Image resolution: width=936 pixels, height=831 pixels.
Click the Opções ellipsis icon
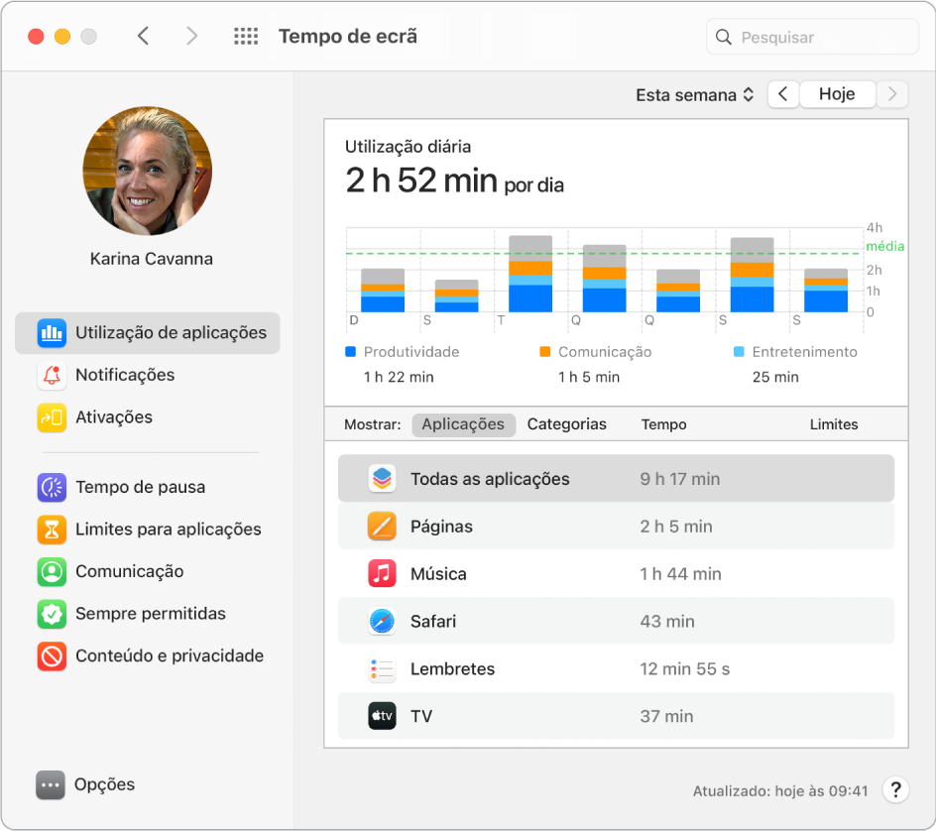pos(51,784)
